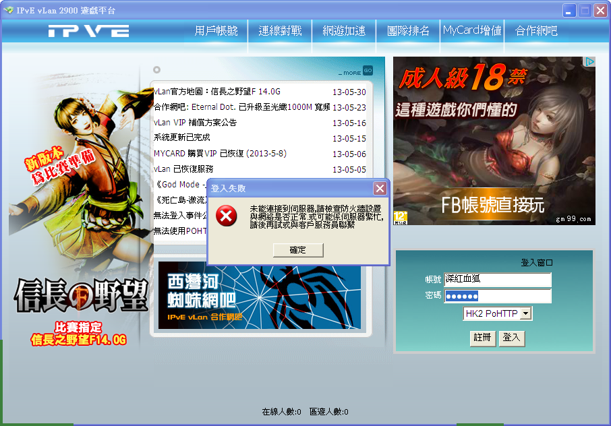Screen dimensions: 611x426
Task: Open the 團隊排名 menu
Action: 408,30
